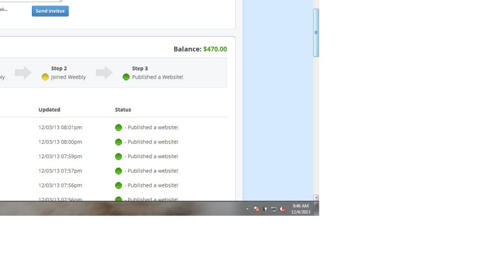The height and width of the screenshot is (278, 496).
Task: Open the Action Center flag icon
Action: (256, 209)
